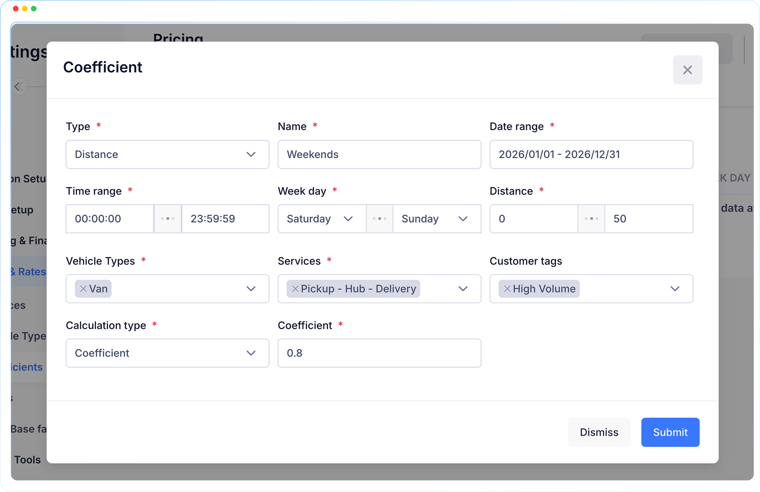760x492 pixels.
Task: Collapse the sidebar using the double-chevron icon
Action: pos(18,87)
